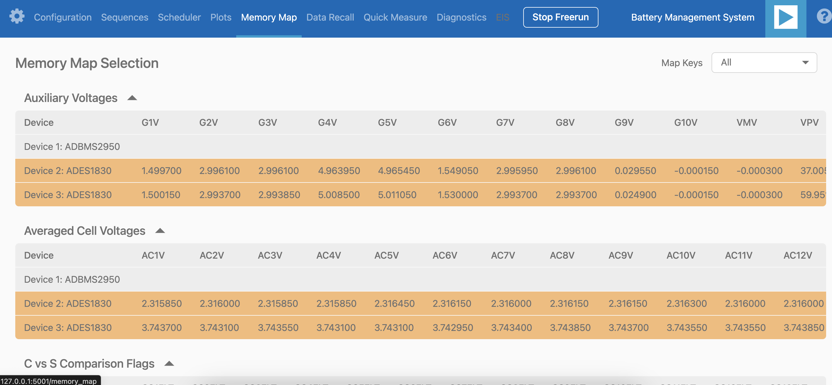Screen dimensions: 832x385
Task: Click the Stop Freerun button
Action: [x=561, y=17]
